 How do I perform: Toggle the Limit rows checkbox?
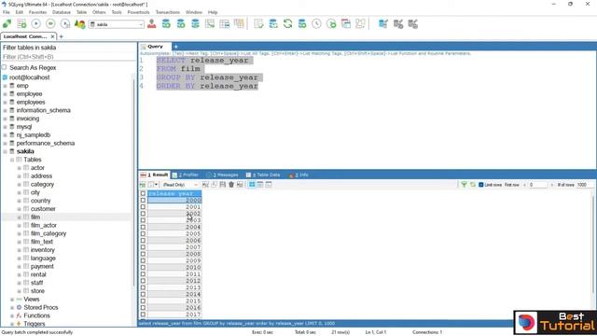pos(481,185)
